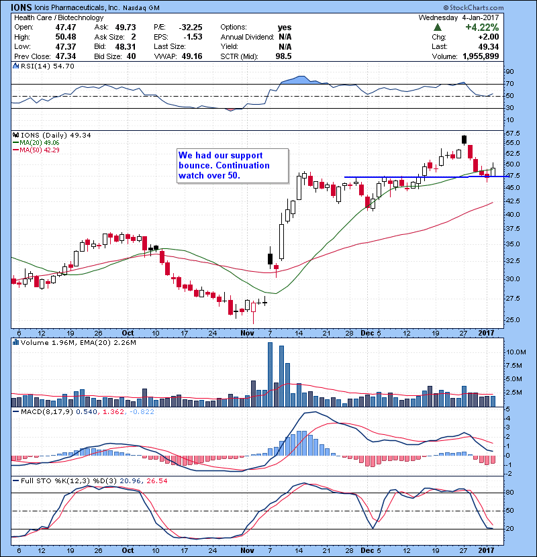Click the Wednesday 4-Jan-2017 date

(459, 17)
